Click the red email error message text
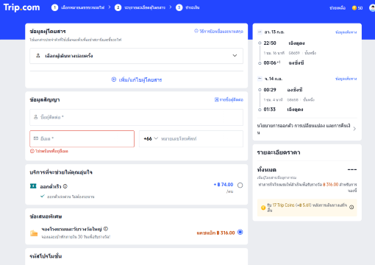375x265 pixels. [x=51, y=151]
